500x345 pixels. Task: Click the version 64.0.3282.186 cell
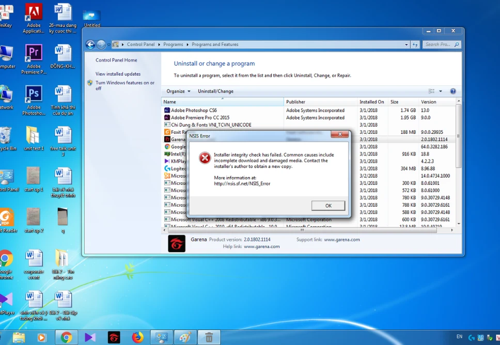[434, 147]
